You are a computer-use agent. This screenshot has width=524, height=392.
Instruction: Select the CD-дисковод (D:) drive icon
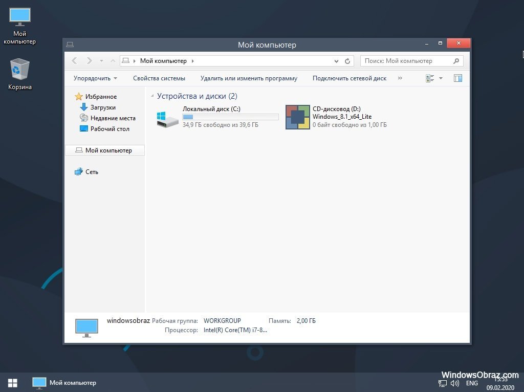pos(298,117)
